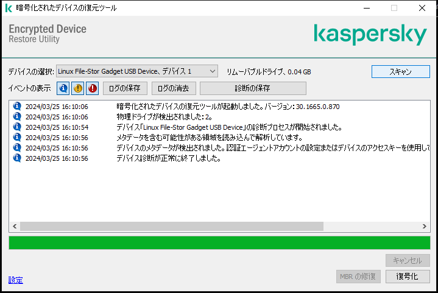Click the green progress bar
Image resolution: width=438 pixels, height=293 pixels.
coord(219,242)
